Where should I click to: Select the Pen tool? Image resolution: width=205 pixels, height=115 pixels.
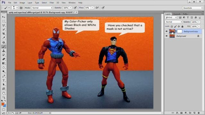tap(4, 76)
